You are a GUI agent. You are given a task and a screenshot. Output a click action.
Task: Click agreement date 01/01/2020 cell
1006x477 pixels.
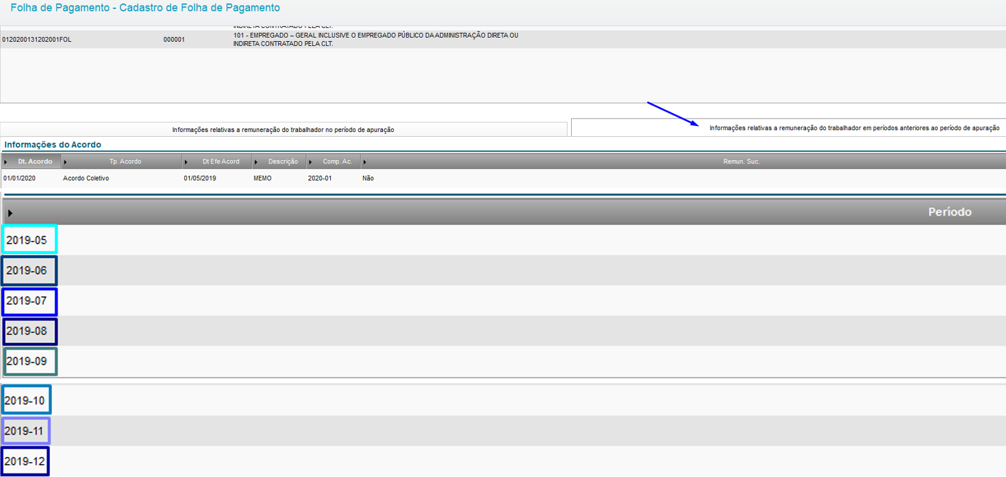coord(19,179)
